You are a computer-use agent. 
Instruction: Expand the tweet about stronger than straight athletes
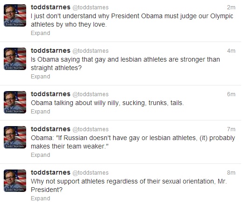click(41, 77)
